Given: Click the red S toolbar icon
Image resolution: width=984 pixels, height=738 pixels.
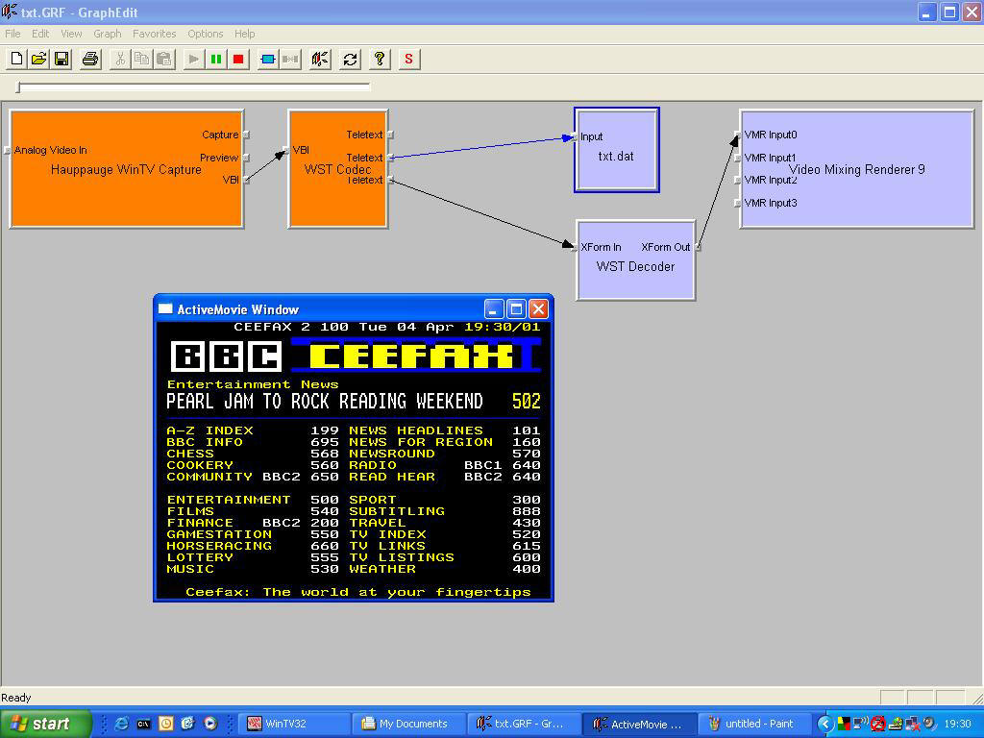Looking at the screenshot, I should 408,59.
